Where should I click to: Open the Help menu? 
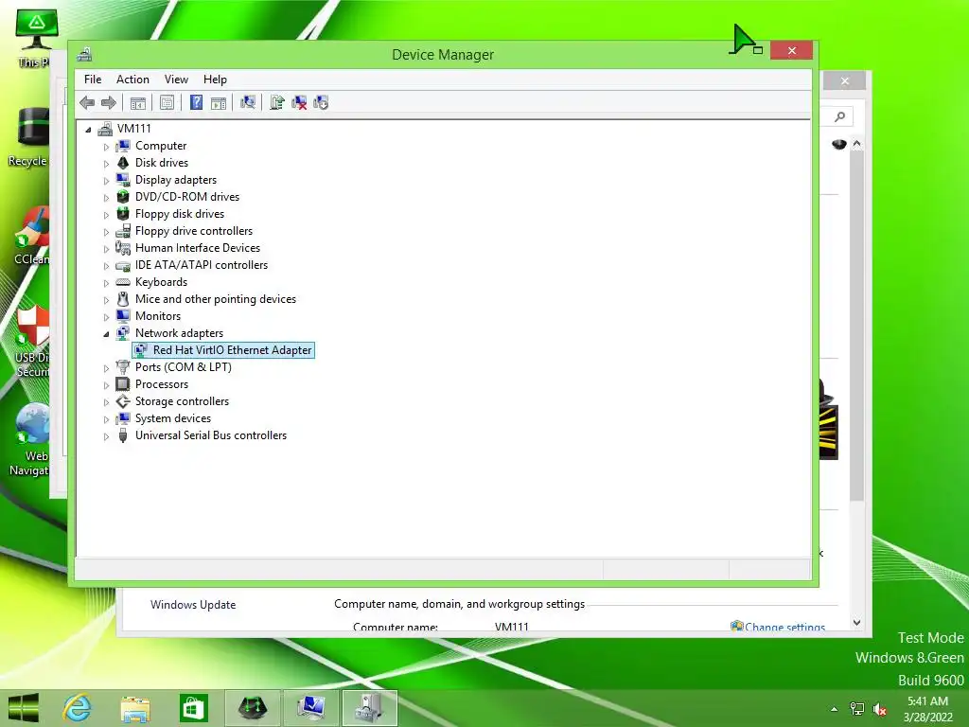pos(215,80)
